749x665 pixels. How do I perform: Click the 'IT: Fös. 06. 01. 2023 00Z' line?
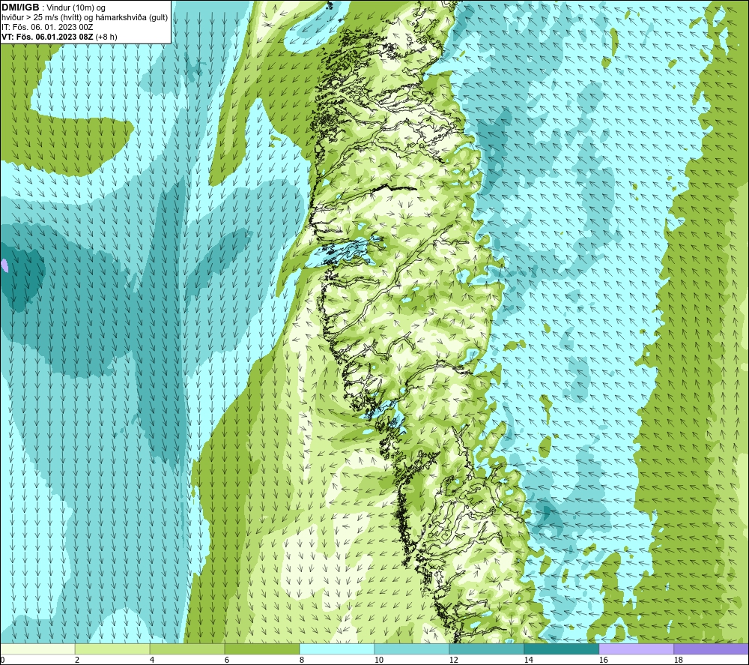click(47, 27)
